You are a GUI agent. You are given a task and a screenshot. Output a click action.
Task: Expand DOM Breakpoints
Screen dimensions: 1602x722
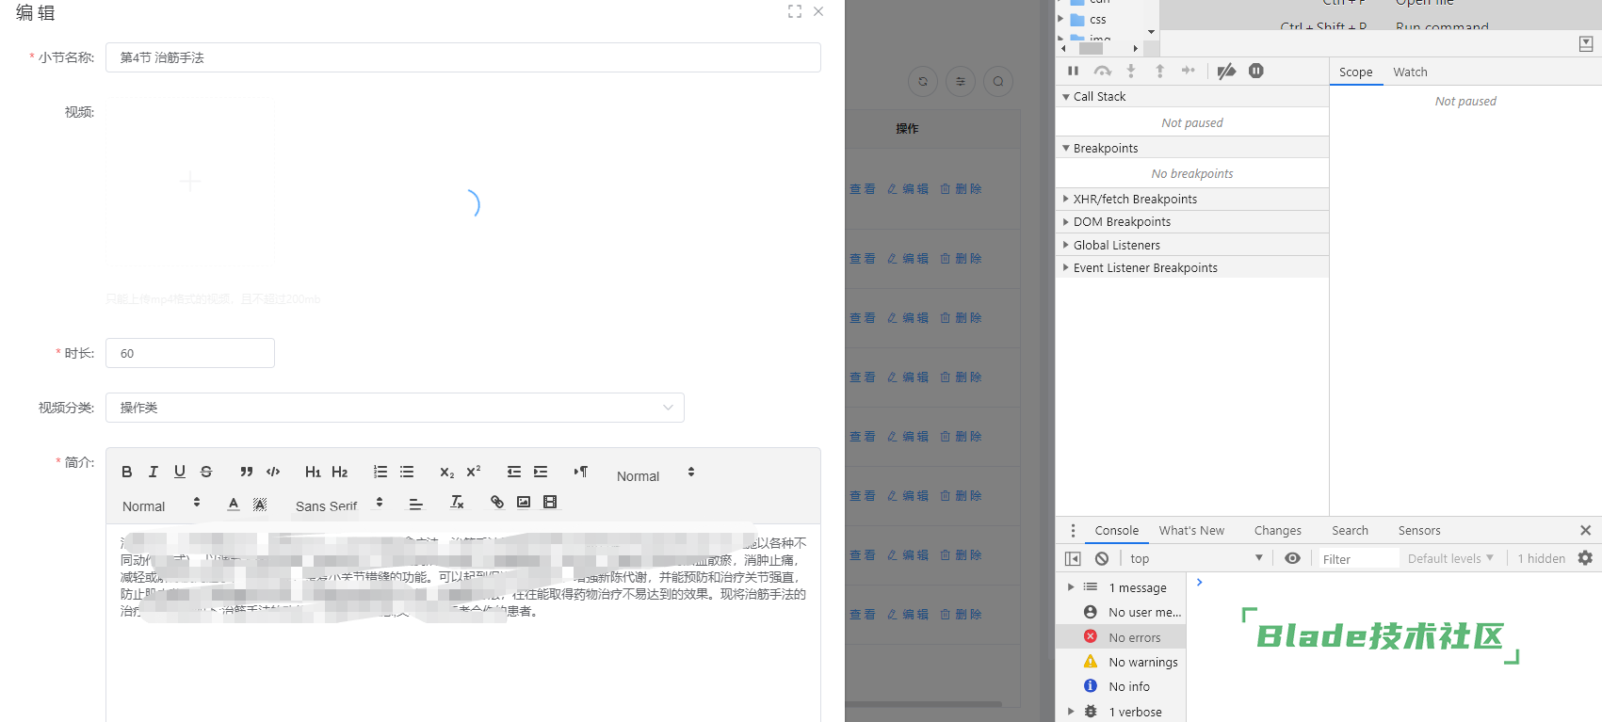point(1191,221)
